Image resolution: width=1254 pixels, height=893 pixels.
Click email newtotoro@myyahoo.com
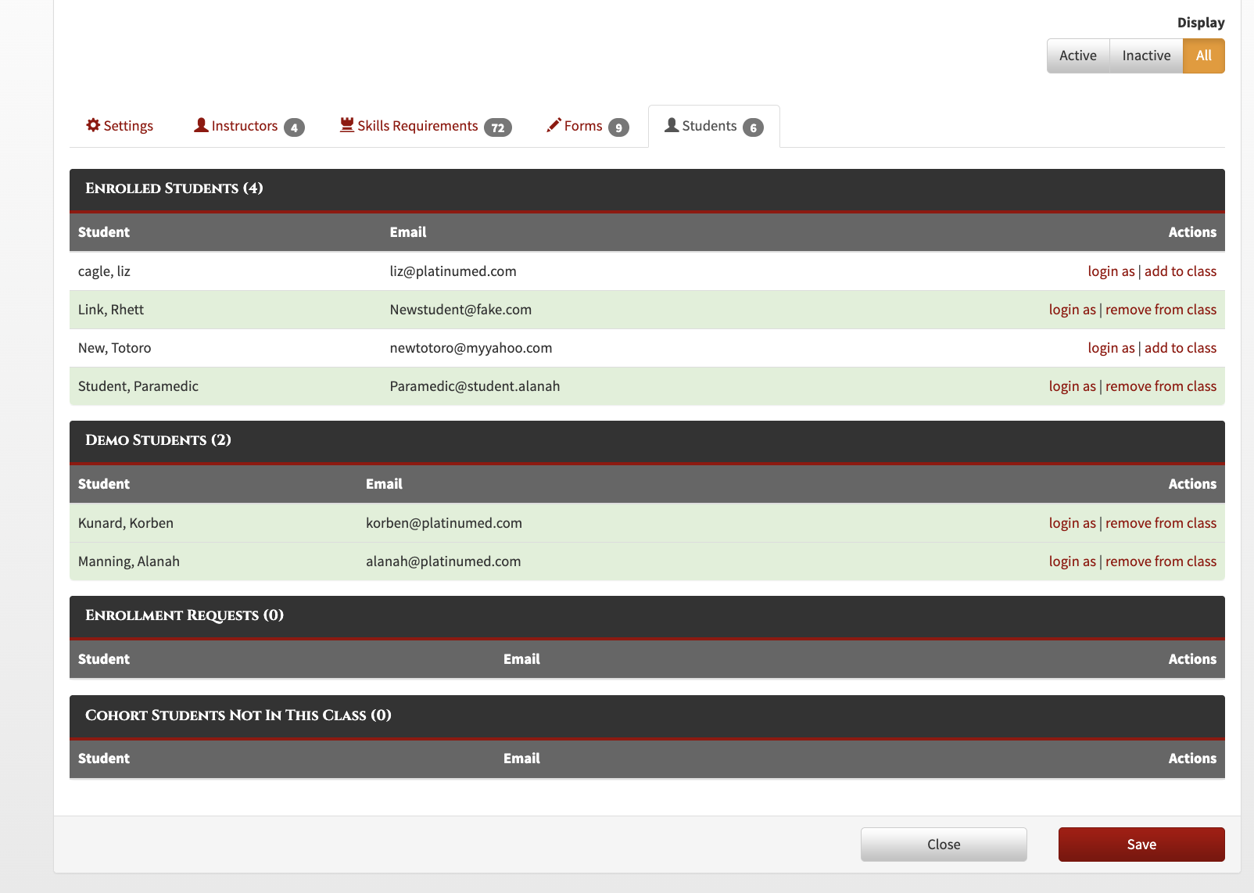pos(471,348)
